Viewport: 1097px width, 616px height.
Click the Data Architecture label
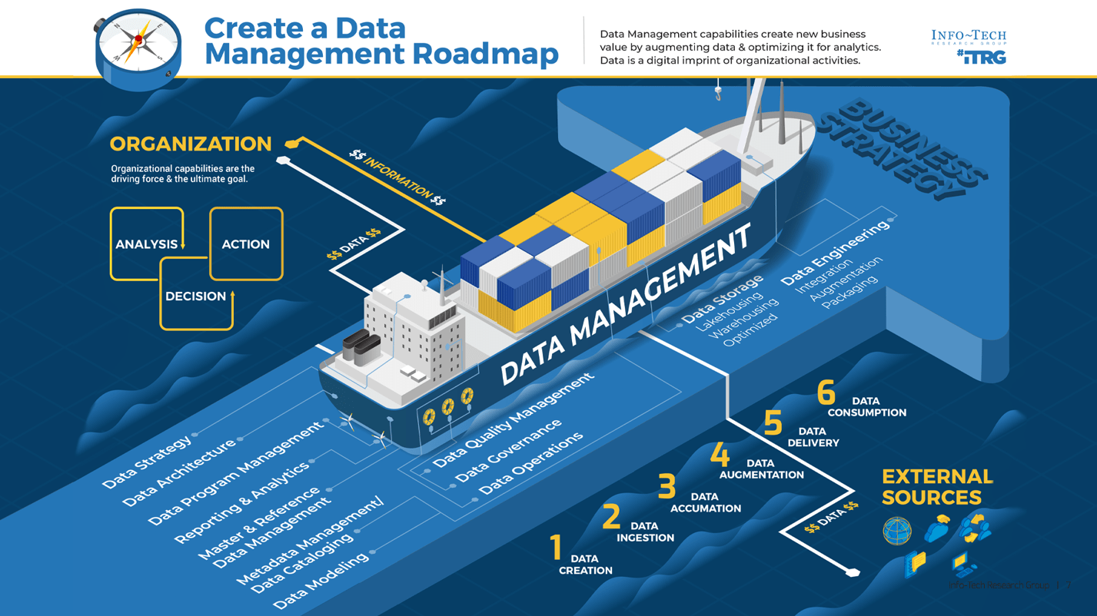[179, 473]
